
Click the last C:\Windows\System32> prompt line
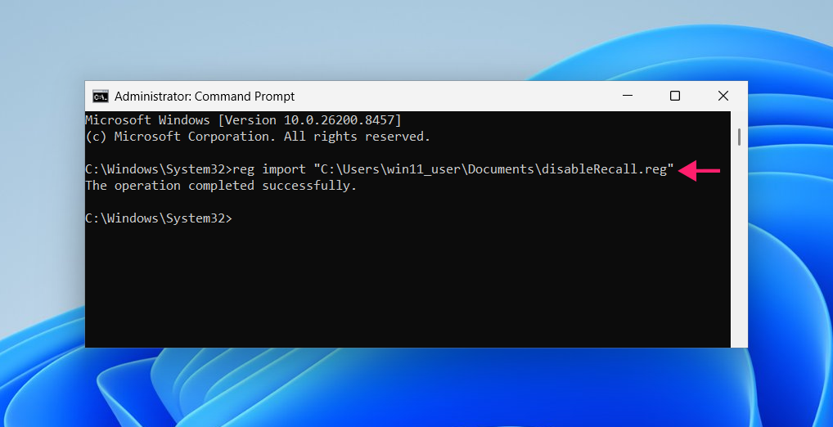(159, 218)
